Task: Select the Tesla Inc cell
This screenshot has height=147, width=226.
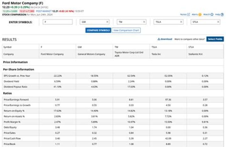Action: pyautogui.click(x=168, y=54)
